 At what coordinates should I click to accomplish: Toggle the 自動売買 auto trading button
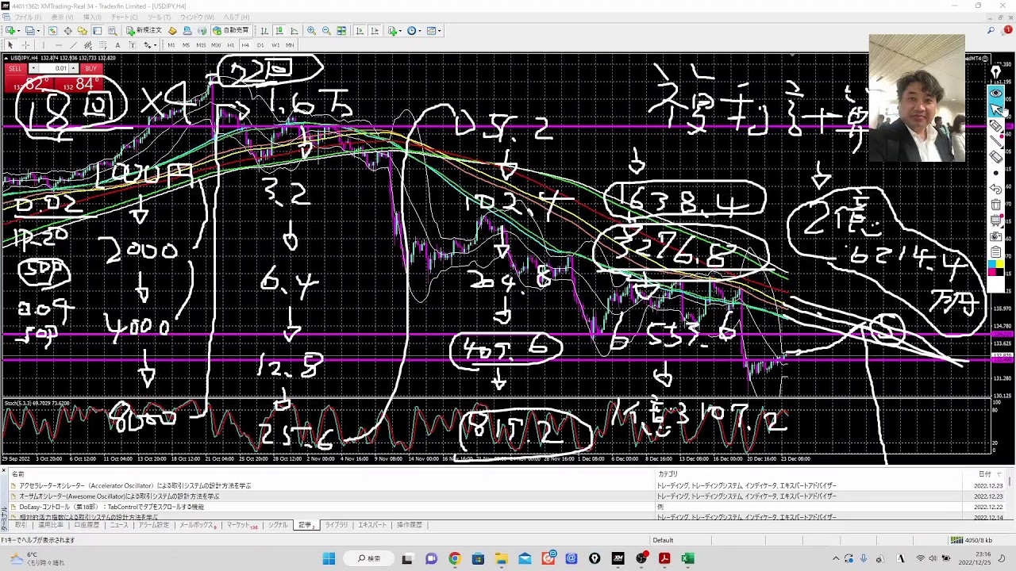(230, 31)
